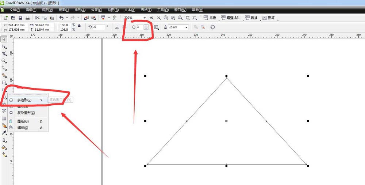Select the Rectangle tool
Screen dimensions: 365x185
click(x=4, y=83)
